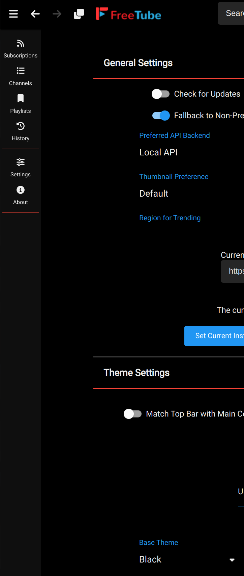Open the Preferred API Backend dropdown
The height and width of the screenshot is (576, 244).
[158, 152]
